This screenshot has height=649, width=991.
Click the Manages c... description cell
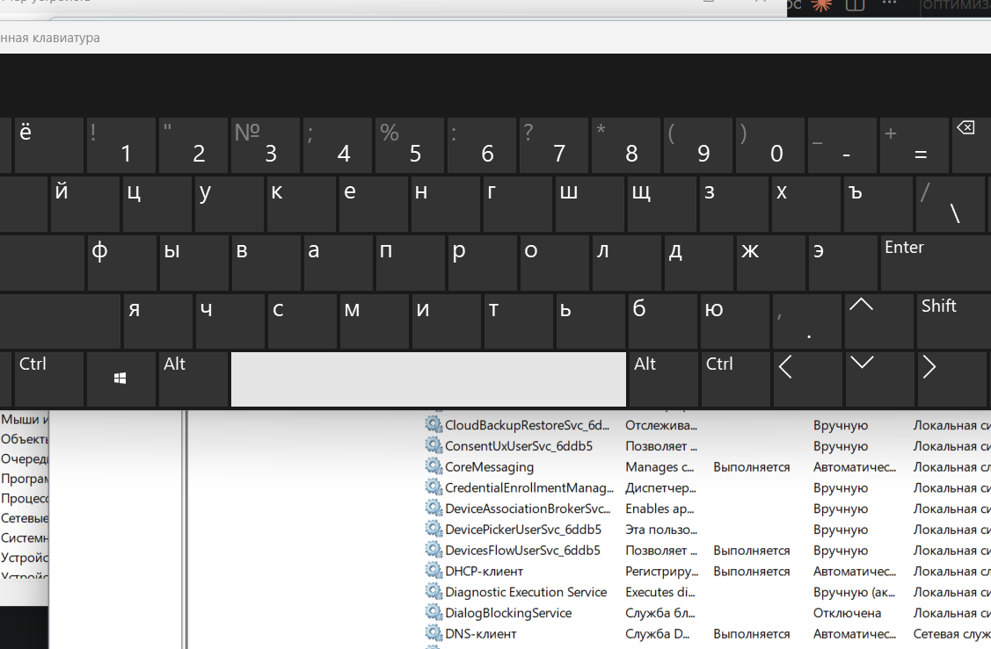(x=659, y=466)
